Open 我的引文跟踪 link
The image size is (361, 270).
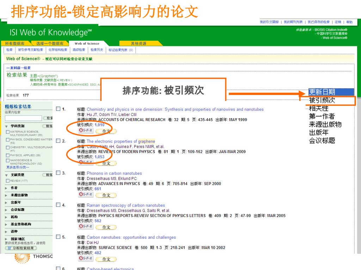pyautogui.click(x=269, y=22)
